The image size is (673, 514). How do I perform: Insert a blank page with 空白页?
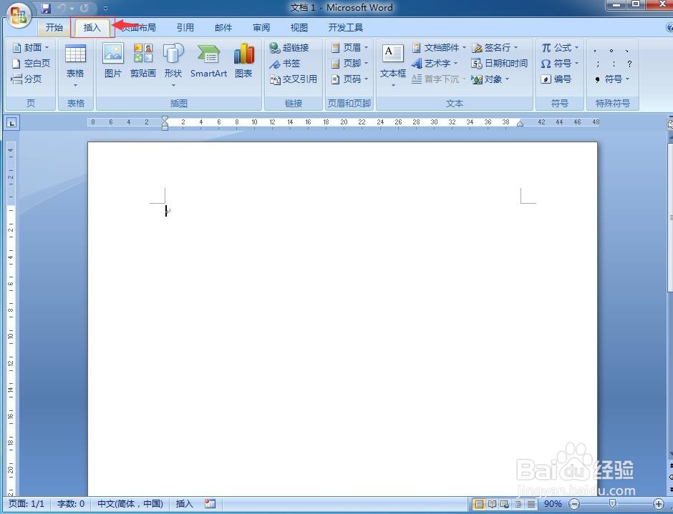(31, 63)
